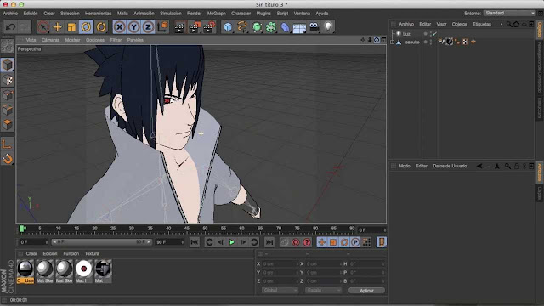This screenshot has width=544, height=306.
Task: Add a camera object
Action: point(314,26)
